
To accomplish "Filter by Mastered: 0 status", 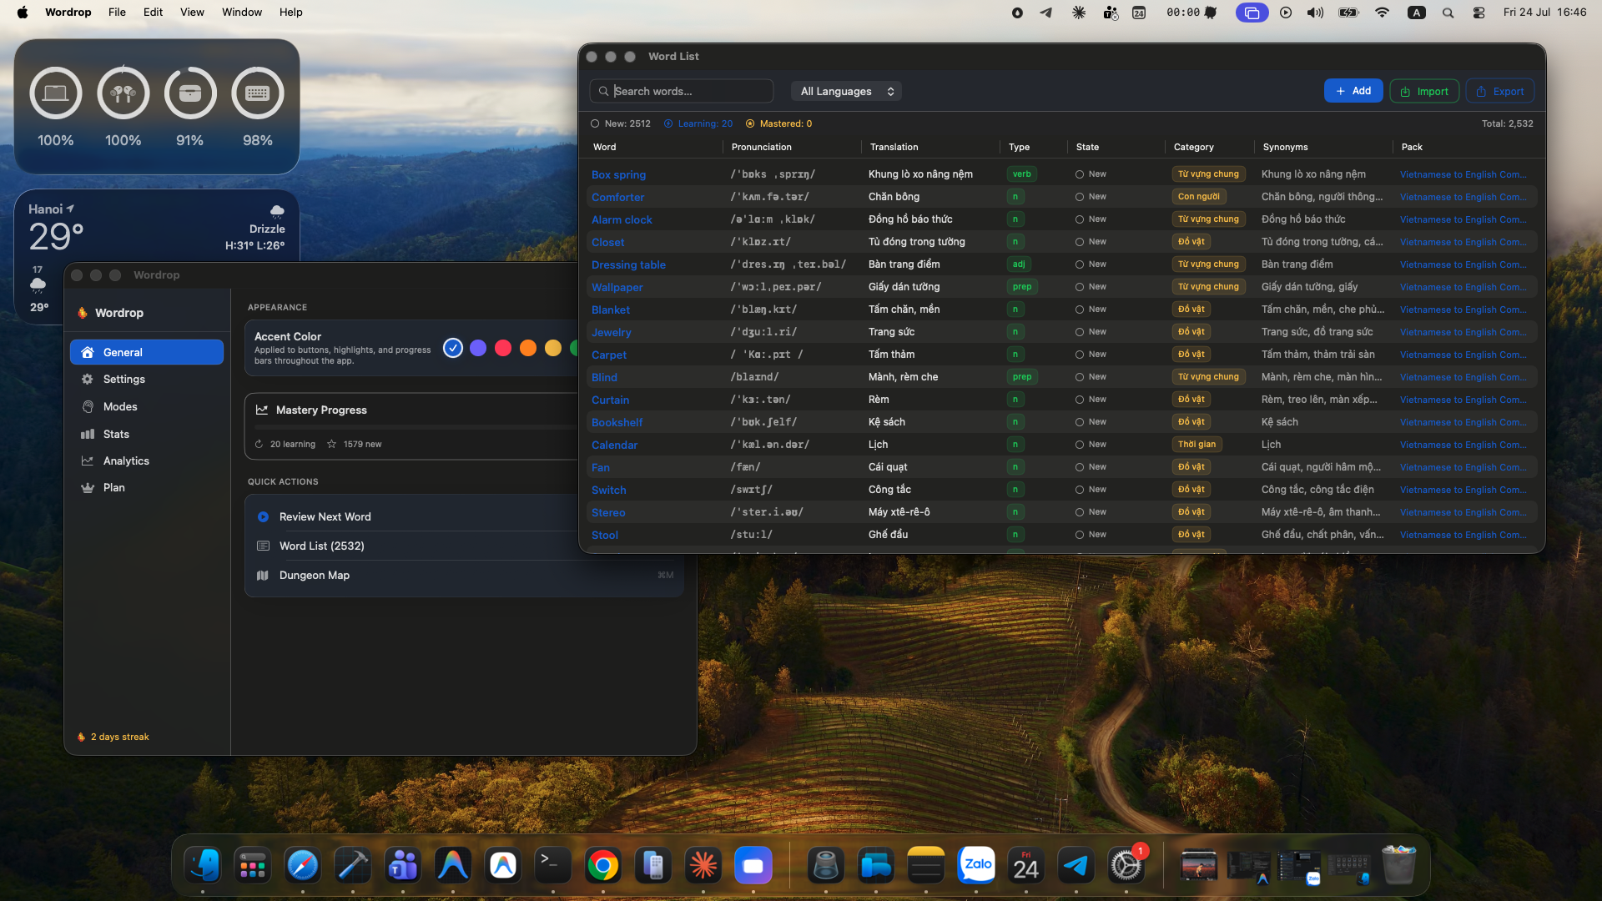I will pyautogui.click(x=778, y=123).
